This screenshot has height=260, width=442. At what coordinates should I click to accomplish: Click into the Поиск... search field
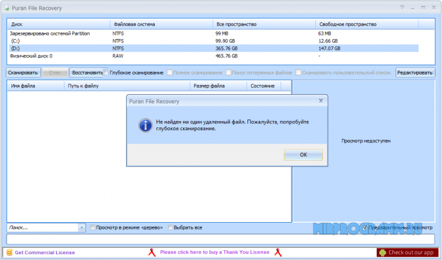click(42, 228)
